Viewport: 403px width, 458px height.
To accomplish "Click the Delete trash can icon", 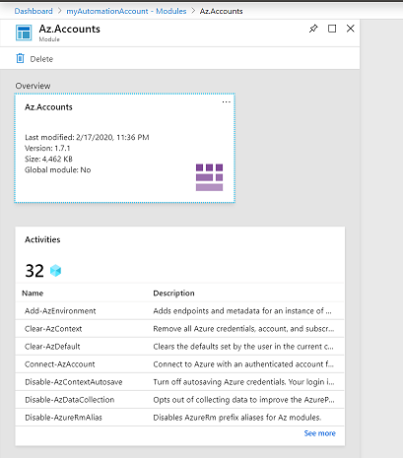I will [20, 58].
